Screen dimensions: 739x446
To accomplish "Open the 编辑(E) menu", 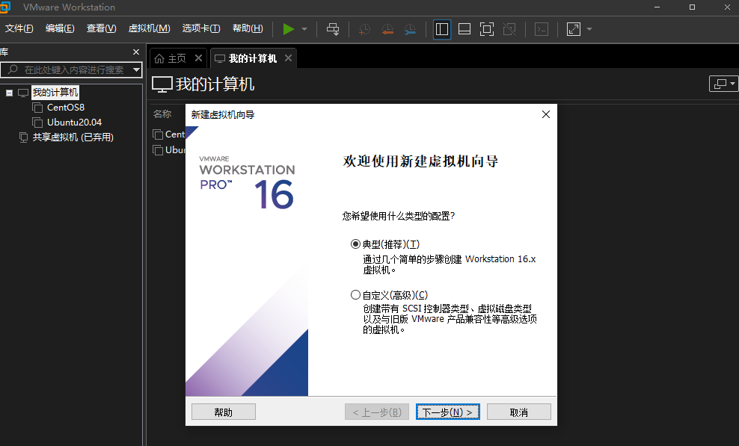I will click(60, 28).
